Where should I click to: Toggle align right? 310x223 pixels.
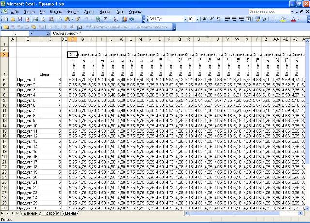click(x=241, y=19)
